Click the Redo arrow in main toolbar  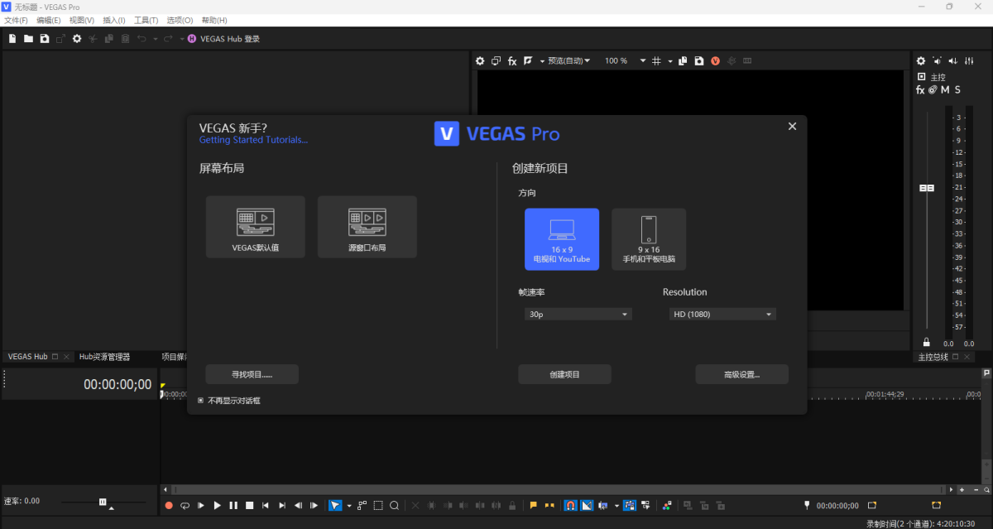[x=168, y=39]
